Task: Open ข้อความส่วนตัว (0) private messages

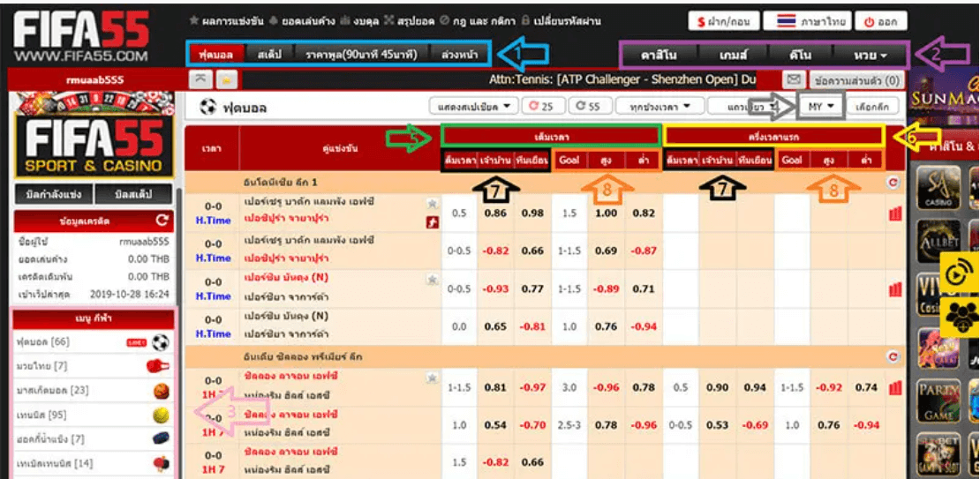Action: point(856,80)
